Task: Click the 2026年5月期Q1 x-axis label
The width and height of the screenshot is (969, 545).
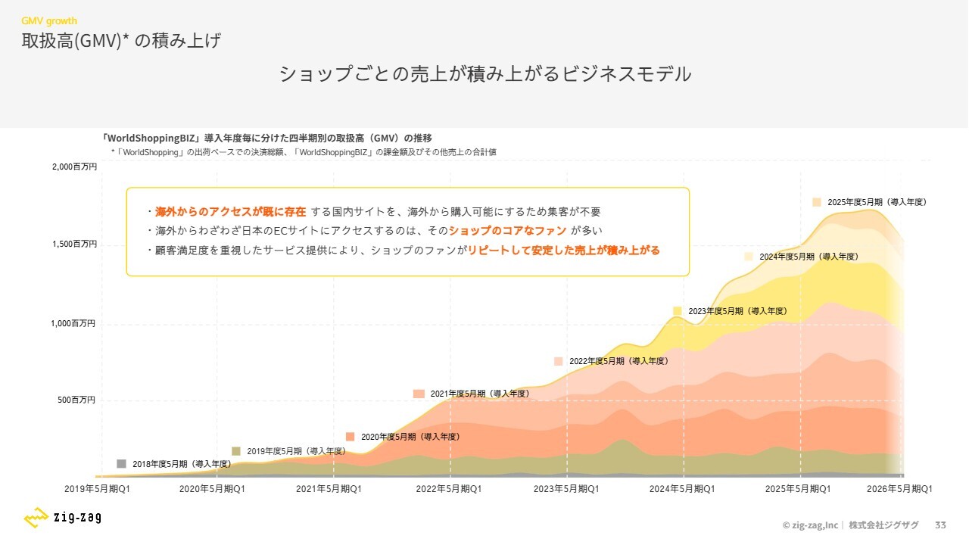Action: point(899,489)
